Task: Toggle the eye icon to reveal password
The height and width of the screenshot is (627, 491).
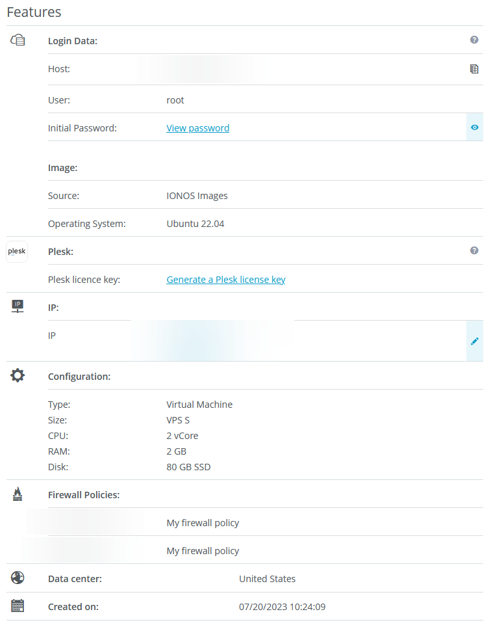Action: pos(474,127)
